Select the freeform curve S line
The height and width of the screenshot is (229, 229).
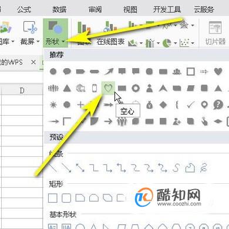click(x=176, y=168)
